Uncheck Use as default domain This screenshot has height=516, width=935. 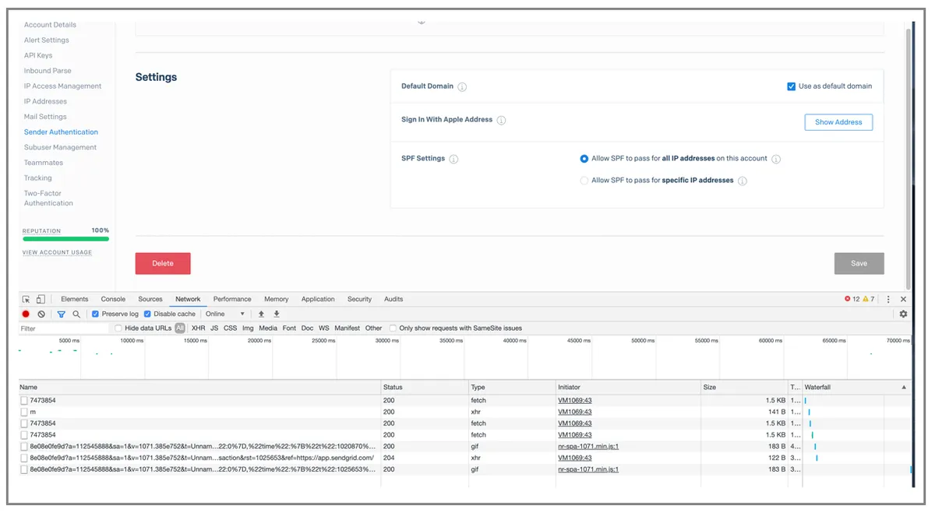click(x=791, y=86)
